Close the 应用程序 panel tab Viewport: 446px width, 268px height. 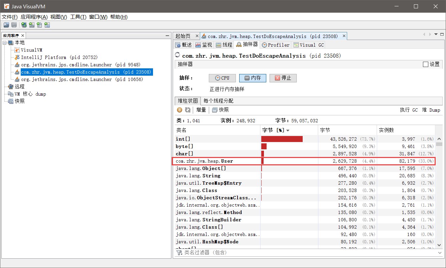(23, 36)
